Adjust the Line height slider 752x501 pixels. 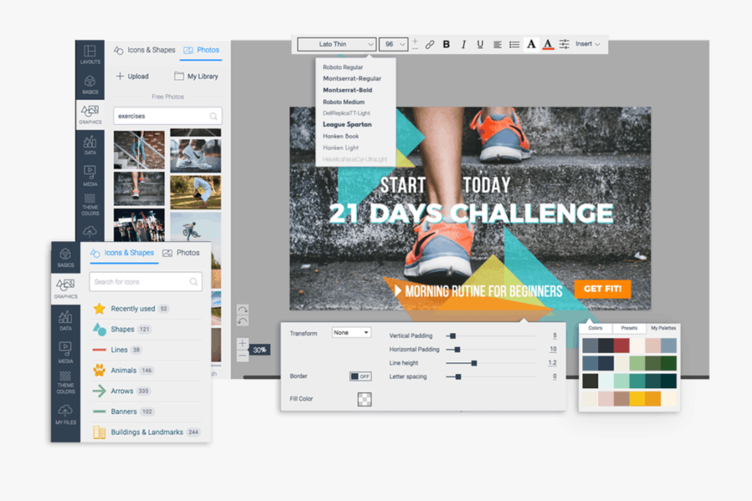(x=474, y=363)
